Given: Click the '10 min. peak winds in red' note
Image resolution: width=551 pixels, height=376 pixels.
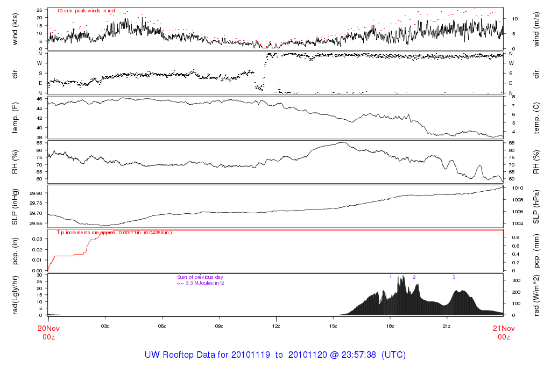Looking at the screenshot, I should (86, 10).
